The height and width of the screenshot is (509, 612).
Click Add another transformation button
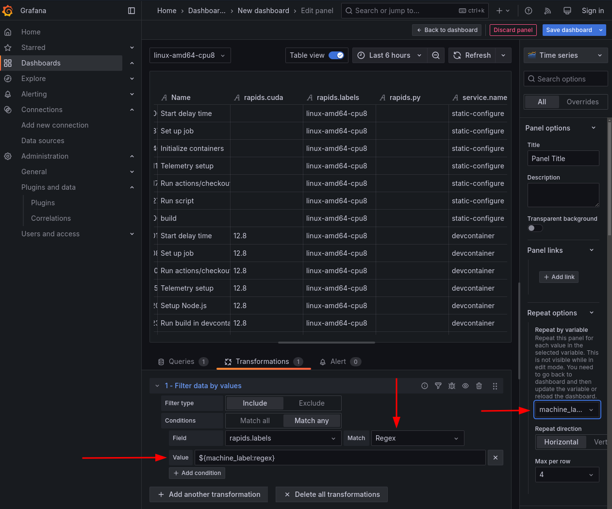(x=209, y=494)
